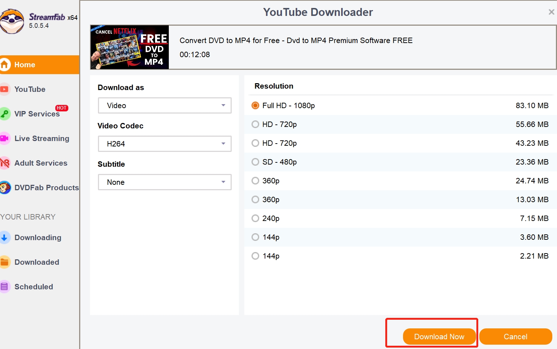The height and width of the screenshot is (349, 557).
Task: Click the Downloading arrow icon
Action: point(4,238)
